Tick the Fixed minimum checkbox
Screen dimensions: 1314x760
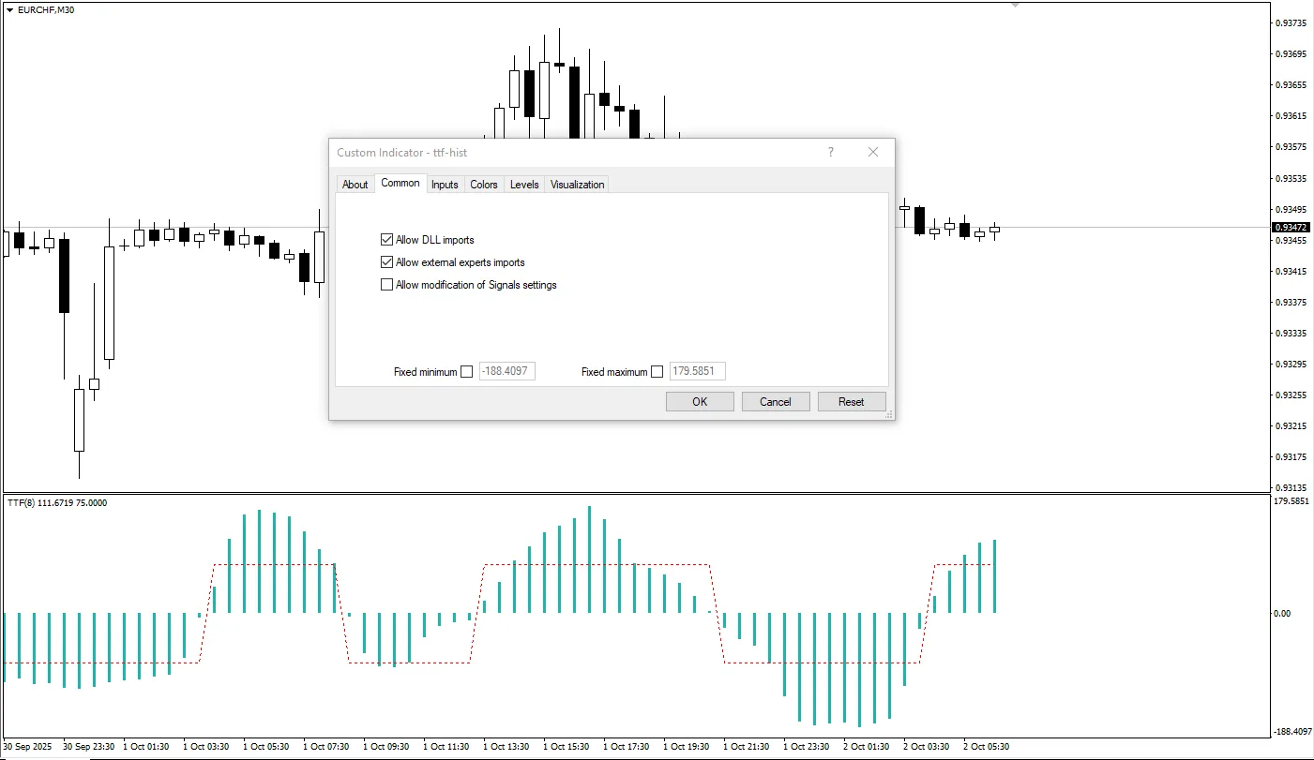coord(467,372)
